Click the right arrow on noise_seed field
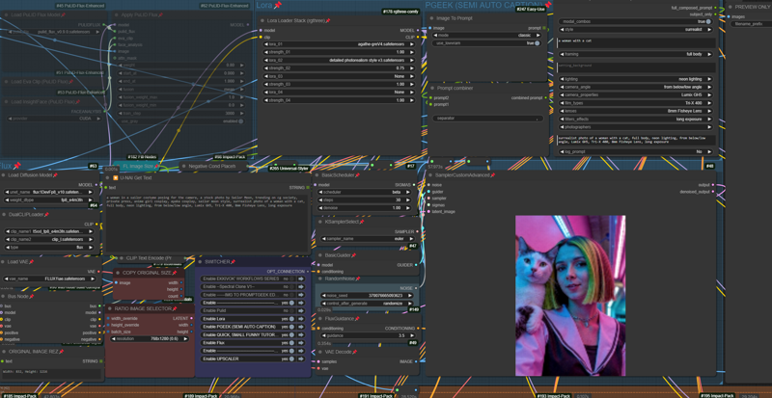 [x=414, y=296]
